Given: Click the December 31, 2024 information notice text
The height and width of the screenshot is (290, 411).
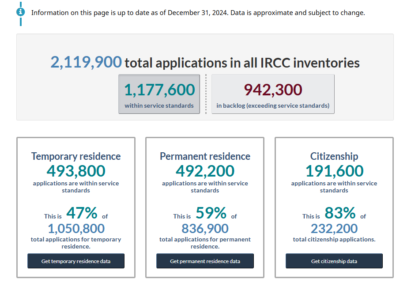Looking at the screenshot, I should (x=198, y=12).
